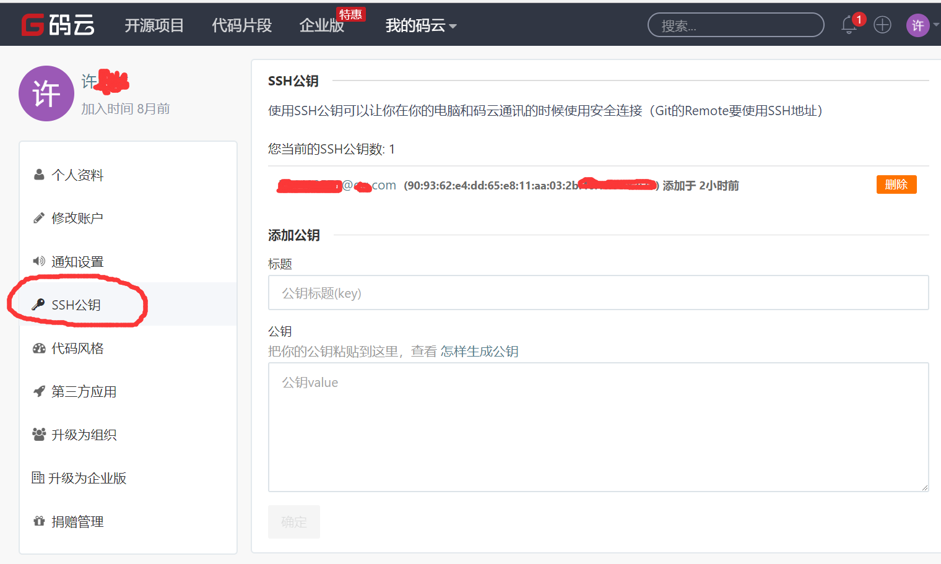
Task: Click the building icon beside 升级为企业版
Action: point(38,477)
